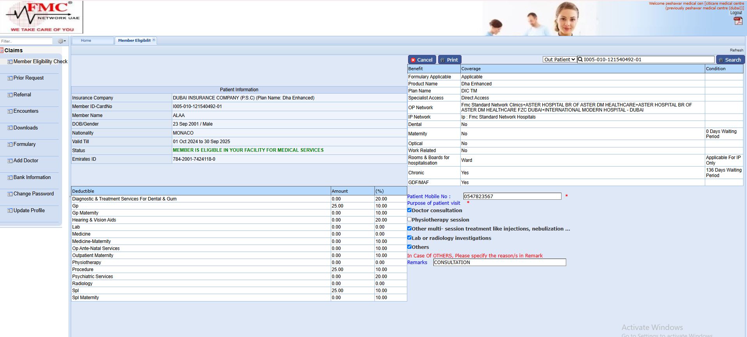
Task: Uncheck Lab or radiology investigations
Action: [x=409, y=238]
